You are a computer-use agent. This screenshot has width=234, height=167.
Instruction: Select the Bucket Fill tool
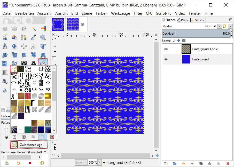(43, 62)
